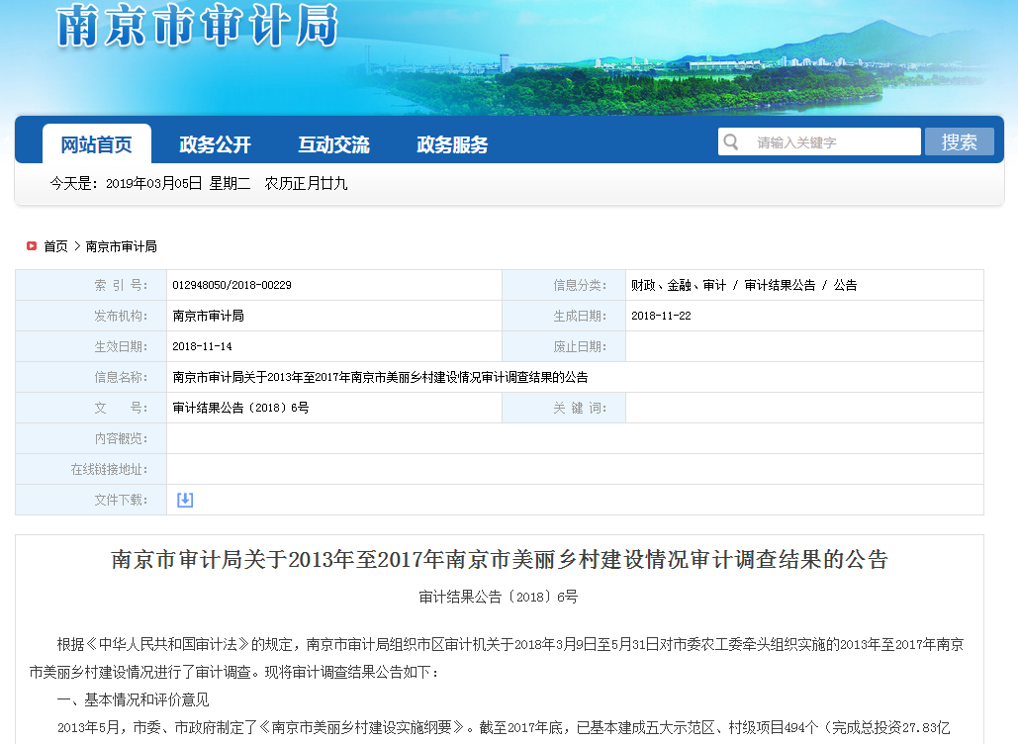The width and height of the screenshot is (1018, 744).
Task: Click the 文号 value 审计结果公告(2018)6号 in the table
Action: [x=240, y=408]
